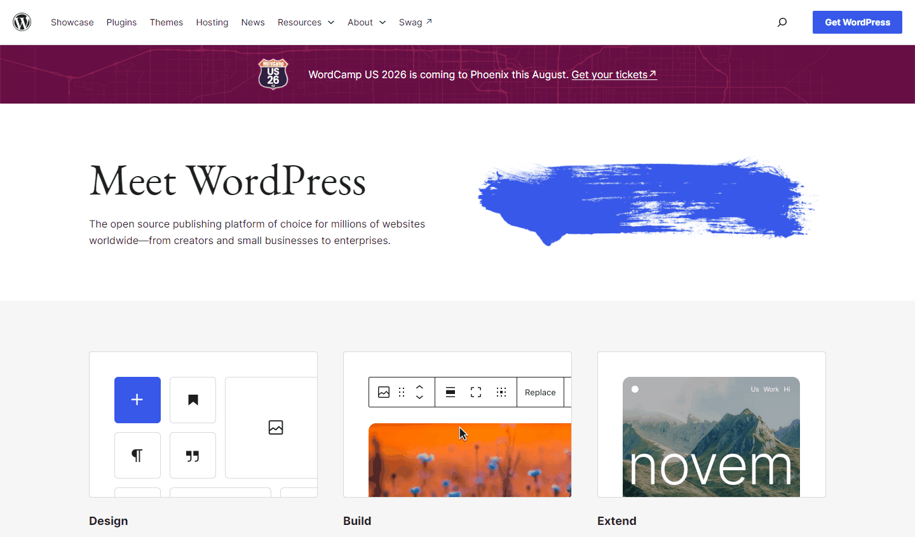The image size is (915, 537).
Task: Click the Extend heading
Action: 617,521
